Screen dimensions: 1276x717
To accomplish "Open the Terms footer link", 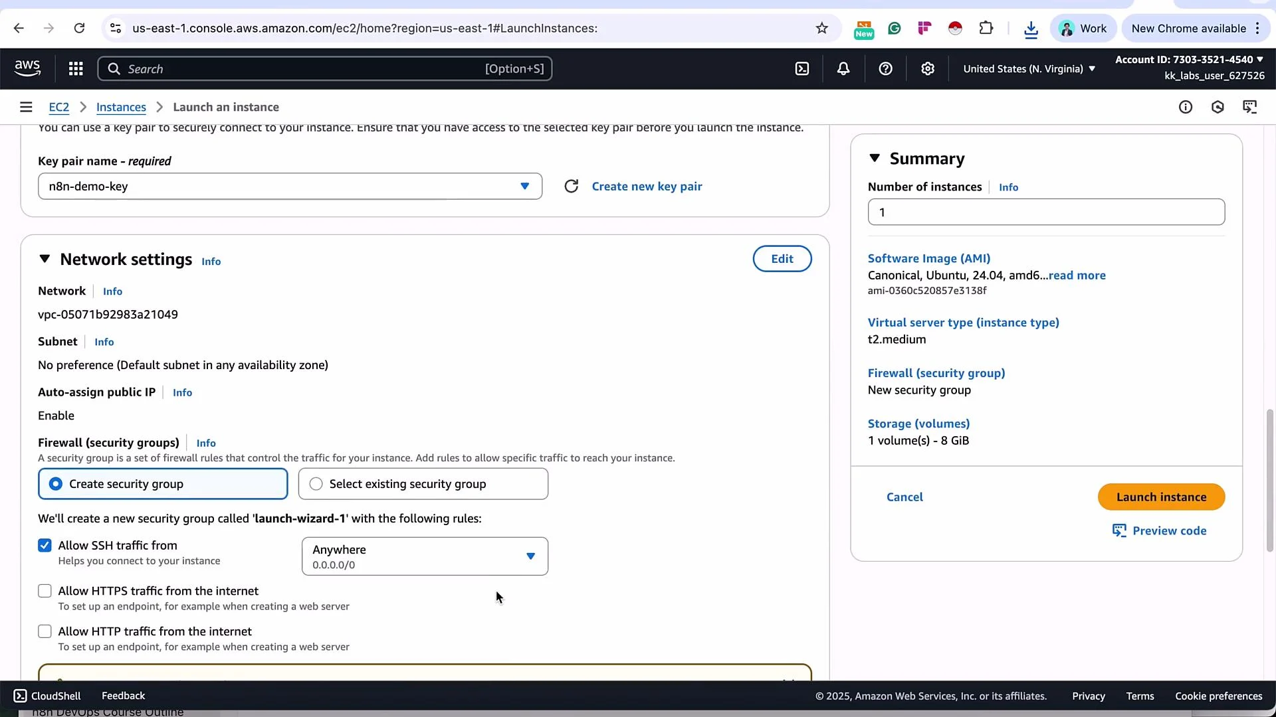I will (1140, 696).
